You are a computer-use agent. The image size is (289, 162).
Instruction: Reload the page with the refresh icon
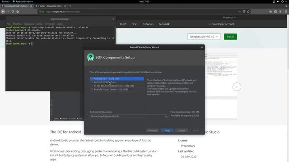(x=13, y=11)
